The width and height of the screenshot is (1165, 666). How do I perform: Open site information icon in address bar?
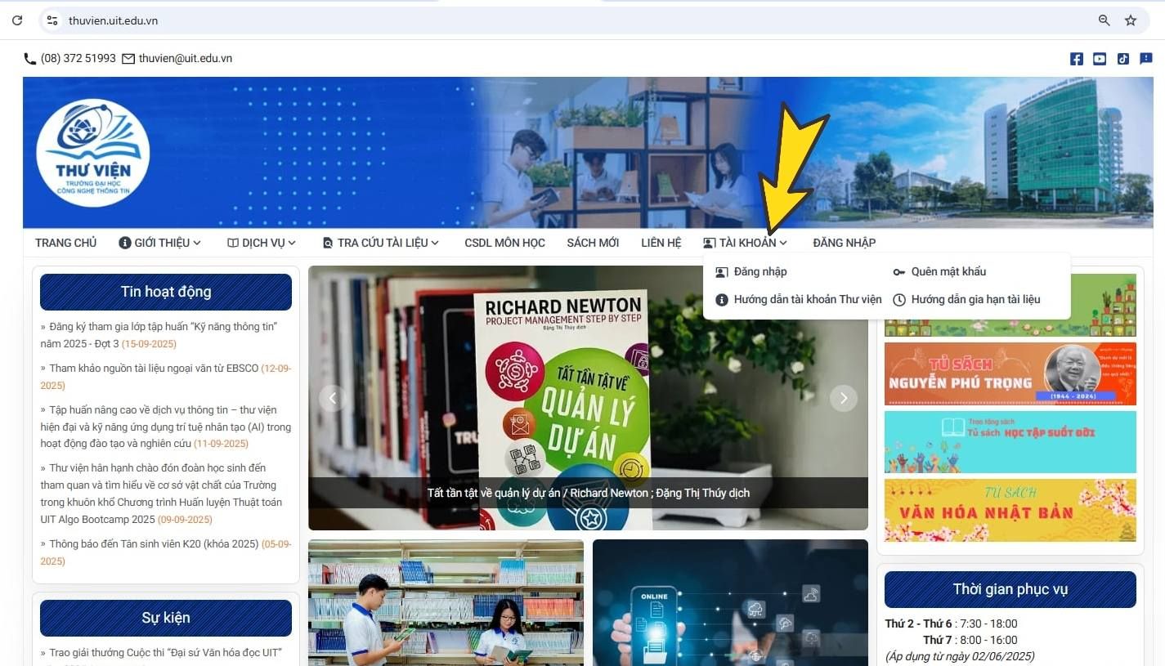click(52, 20)
